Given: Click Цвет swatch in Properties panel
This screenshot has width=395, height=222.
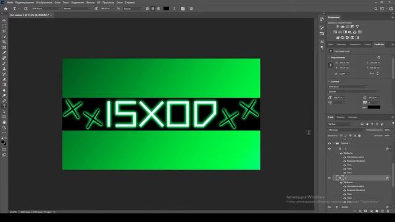Looking at the screenshot, I should point(374,107).
